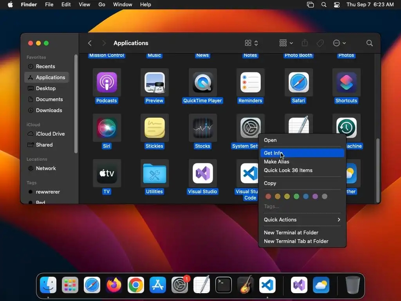This screenshot has height=301, width=401.
Task: Open the Action ellipsis dropdown menu
Action: pyautogui.click(x=340, y=43)
